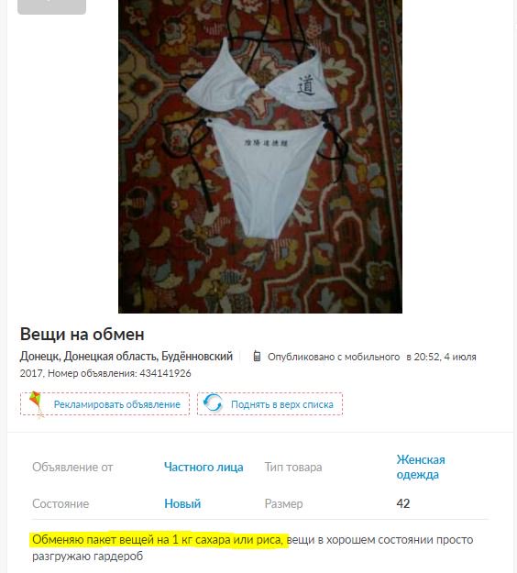This screenshot has height=573, width=517.
Task: Click the size value 42
Action: click(403, 503)
